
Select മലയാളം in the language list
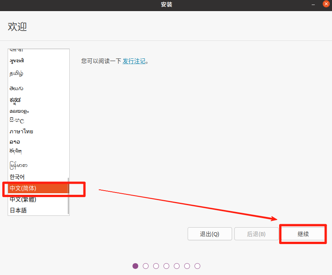(x=39, y=111)
